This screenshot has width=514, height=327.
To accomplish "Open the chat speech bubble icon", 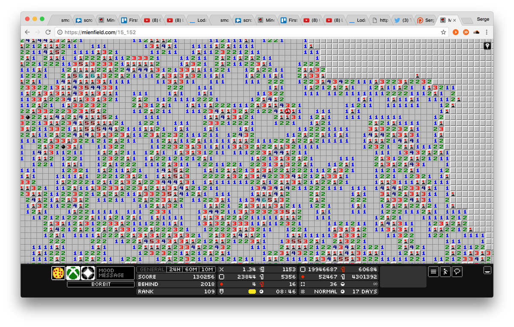I will click(457, 271).
